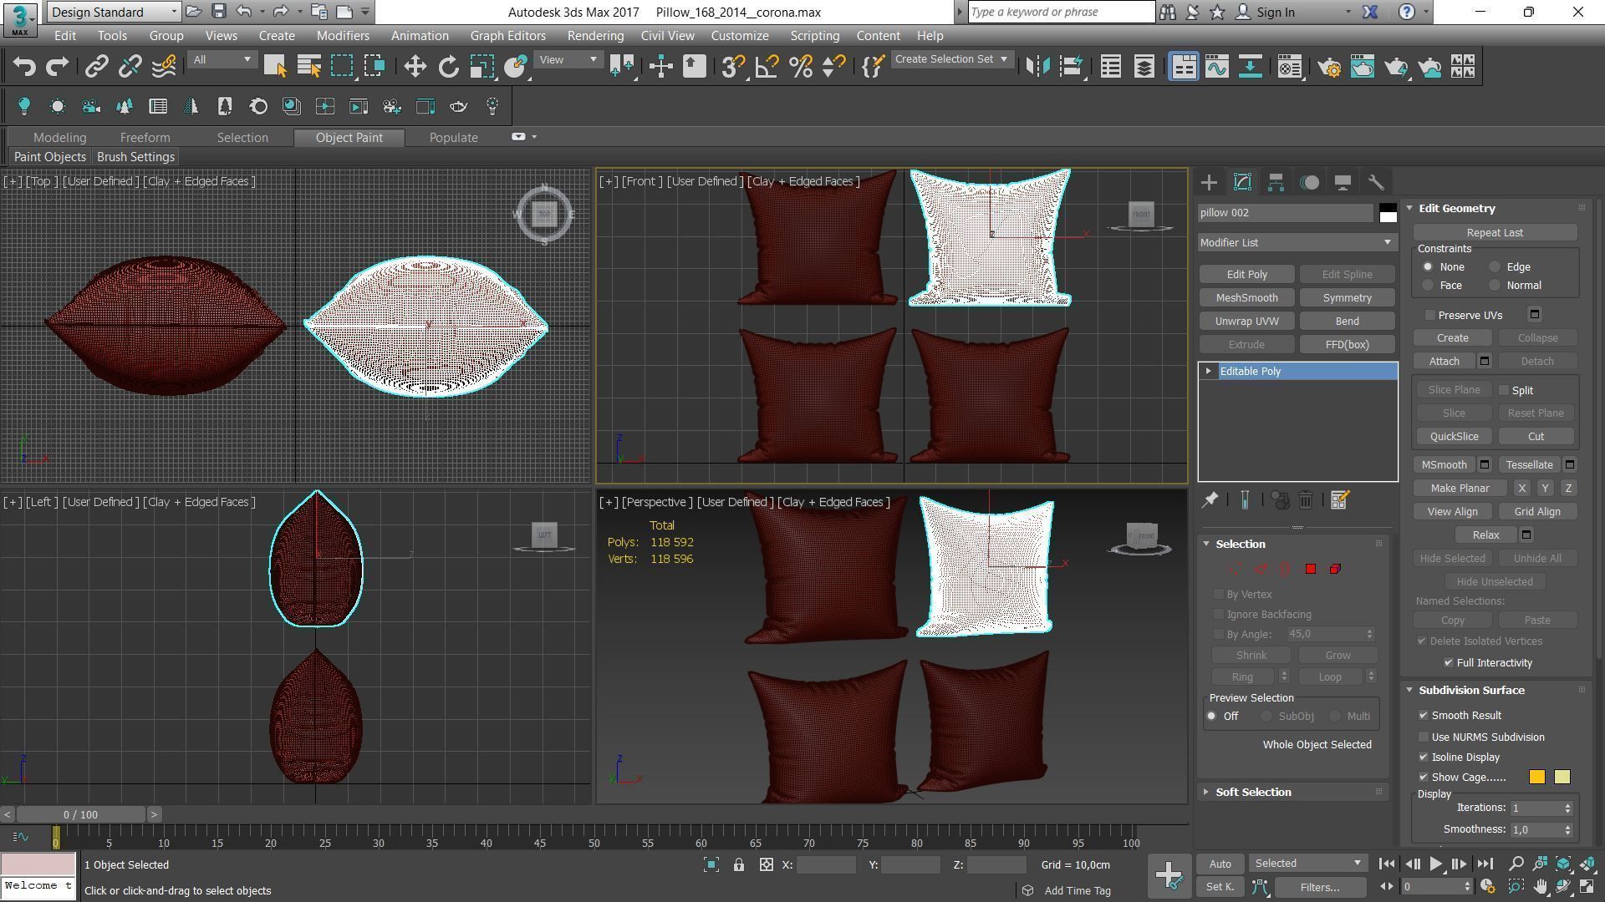The width and height of the screenshot is (1605, 902).
Task: Open the All selection filter dropdown
Action: tap(222, 60)
